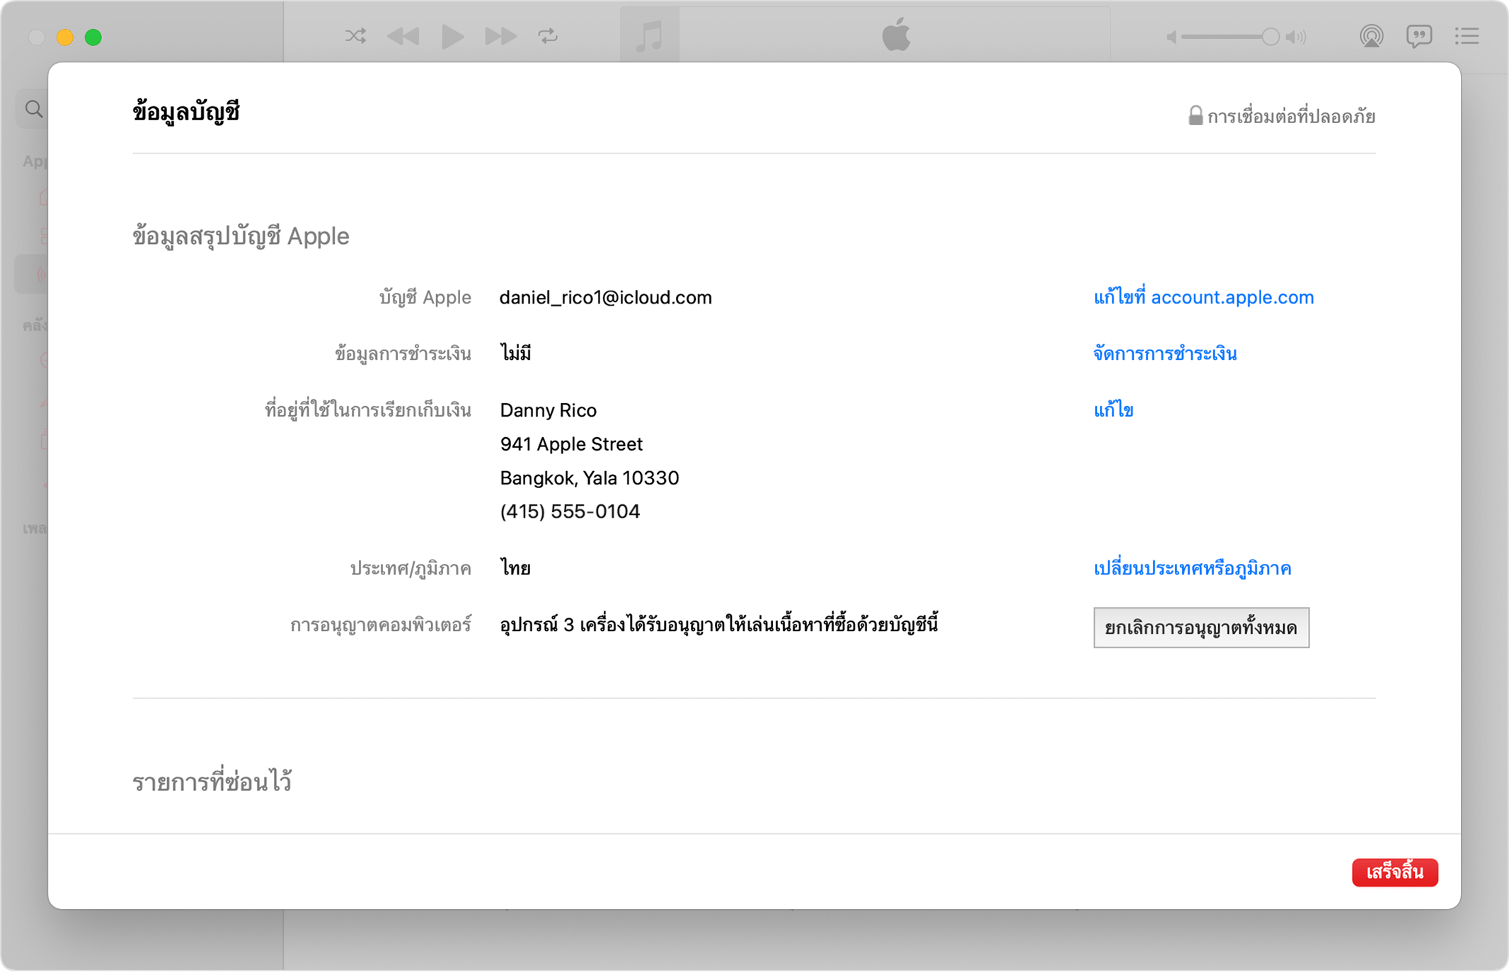Click the hidden items section heading

(x=212, y=781)
